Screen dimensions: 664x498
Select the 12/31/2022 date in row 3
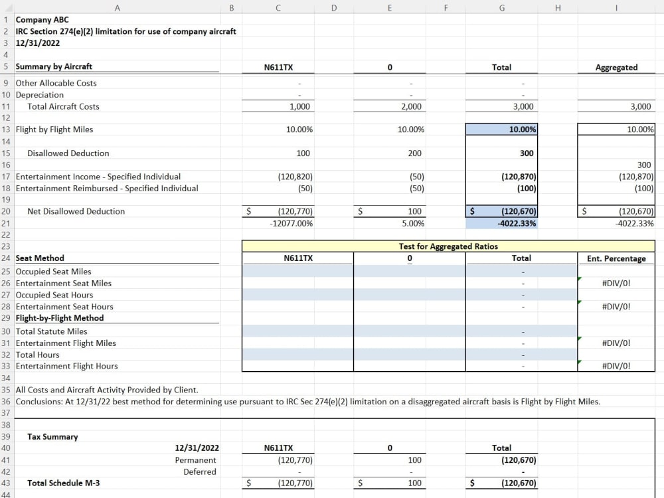[x=38, y=42]
